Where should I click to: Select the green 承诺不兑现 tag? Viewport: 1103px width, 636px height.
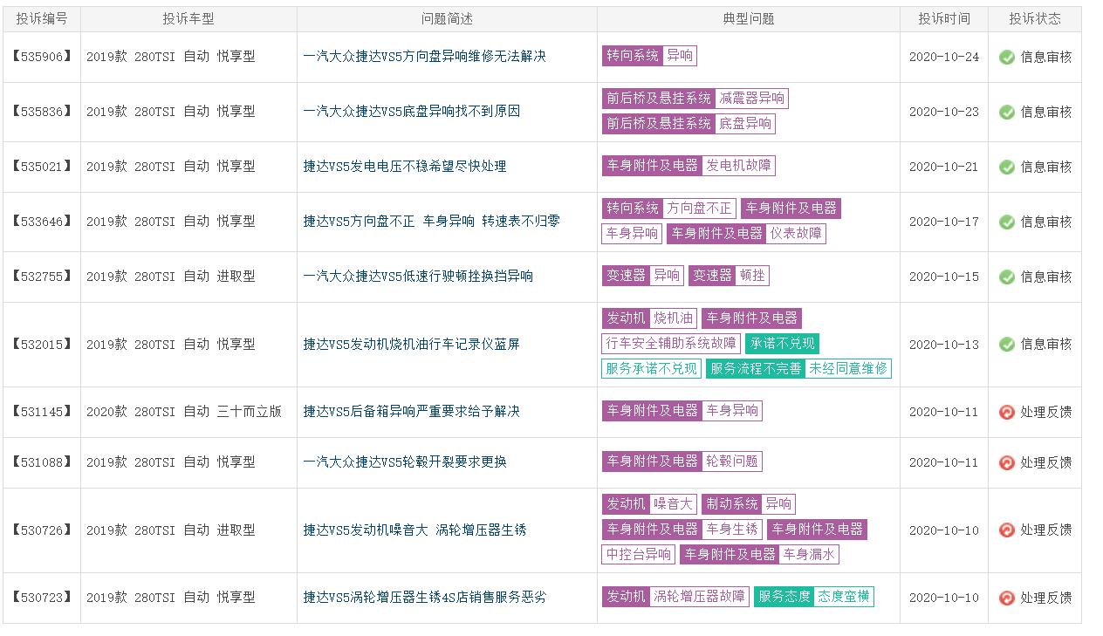[782, 344]
